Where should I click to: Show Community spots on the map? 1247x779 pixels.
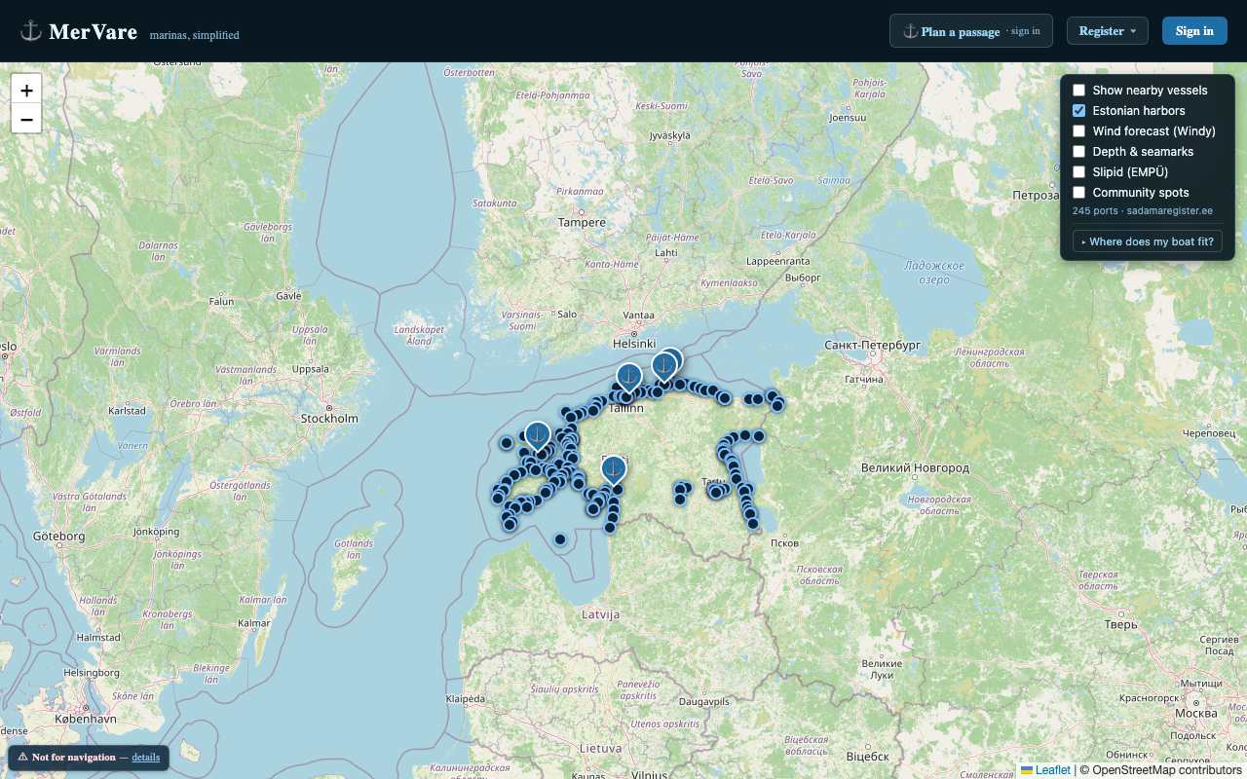pyautogui.click(x=1079, y=193)
